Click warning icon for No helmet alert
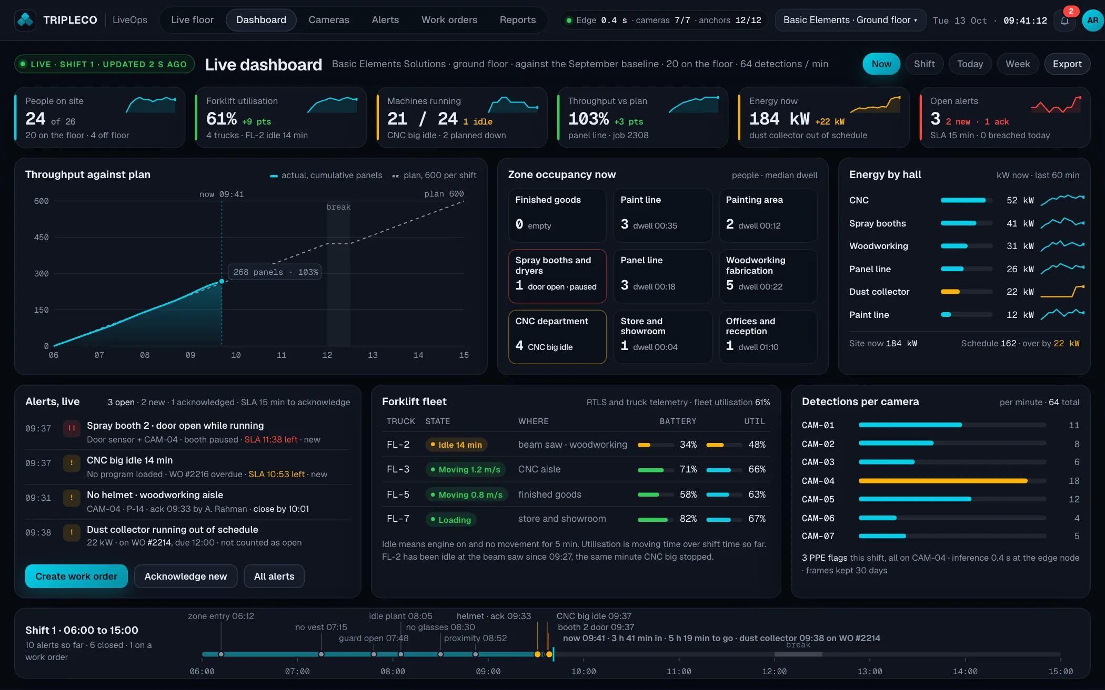The width and height of the screenshot is (1105, 690). pos(72,498)
